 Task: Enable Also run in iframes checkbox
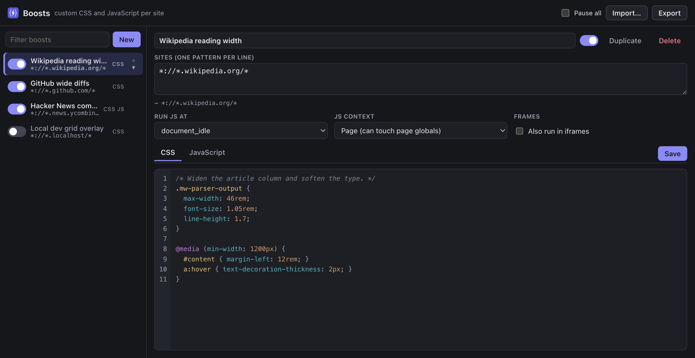pyautogui.click(x=519, y=131)
